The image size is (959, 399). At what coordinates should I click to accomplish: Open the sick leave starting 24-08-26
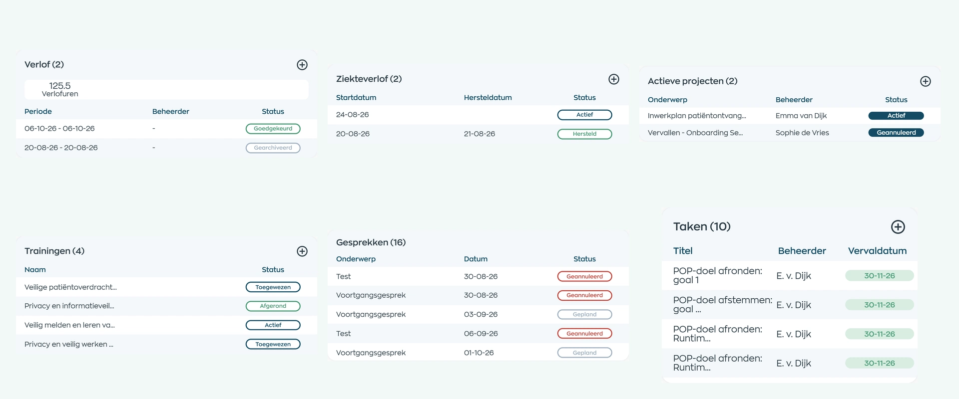[478, 115]
